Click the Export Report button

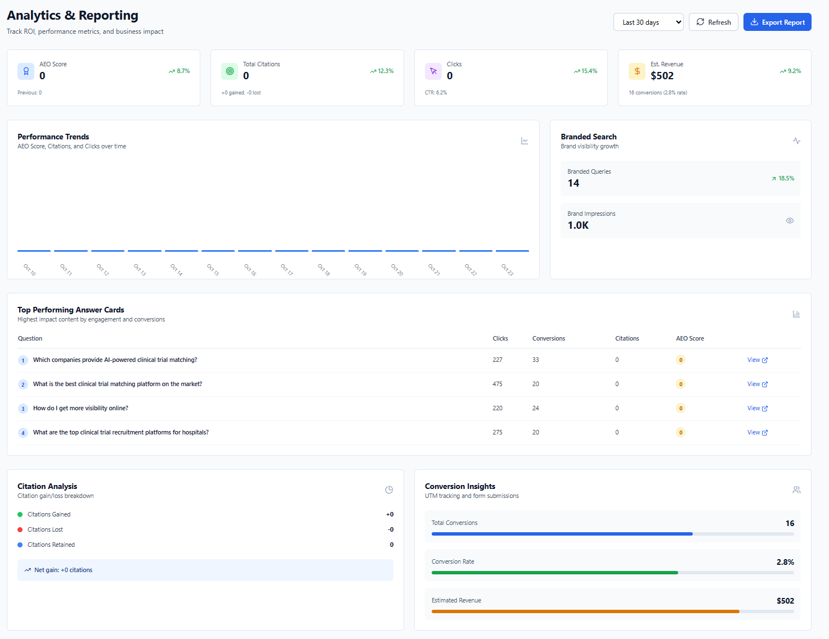click(x=777, y=21)
